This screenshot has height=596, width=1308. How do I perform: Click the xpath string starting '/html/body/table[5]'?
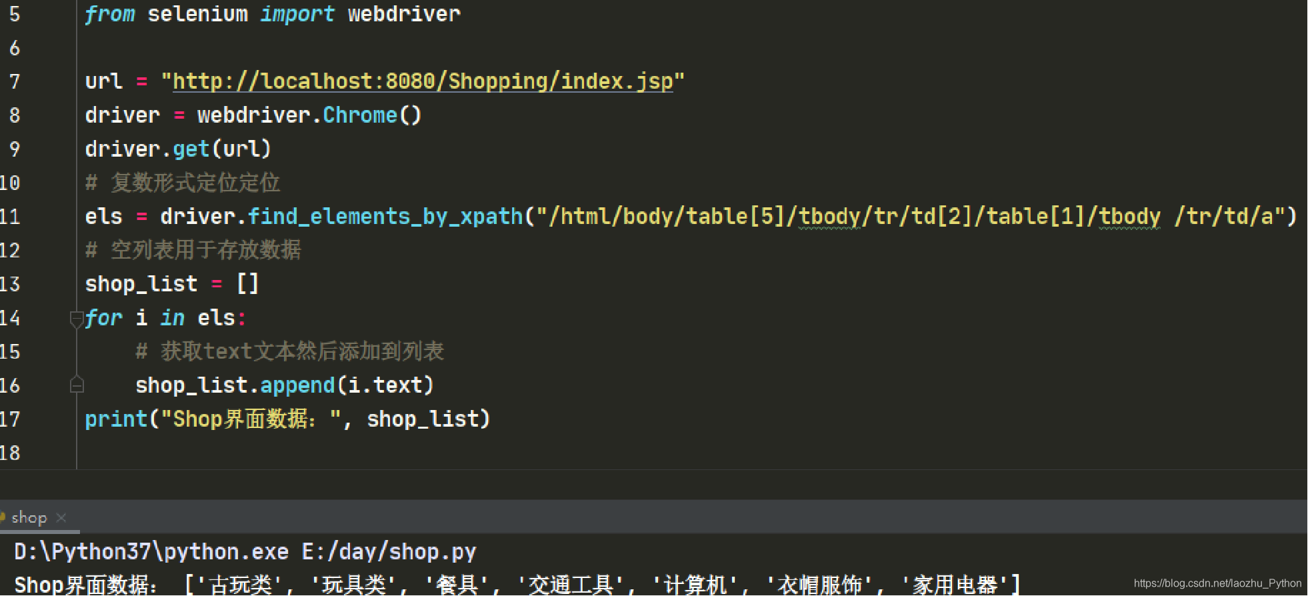pyautogui.click(x=910, y=217)
